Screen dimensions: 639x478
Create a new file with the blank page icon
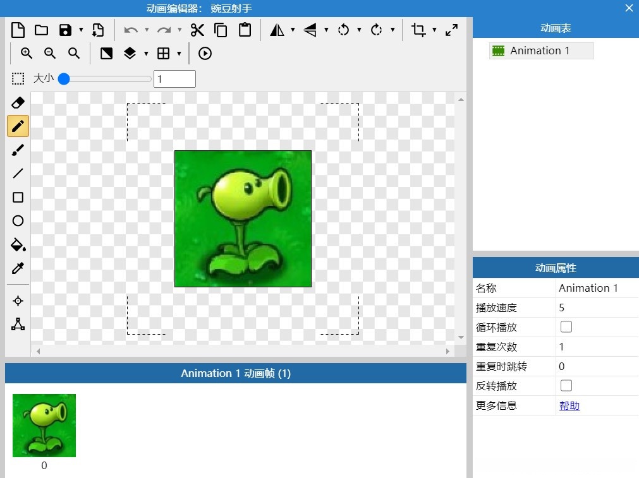(18, 30)
